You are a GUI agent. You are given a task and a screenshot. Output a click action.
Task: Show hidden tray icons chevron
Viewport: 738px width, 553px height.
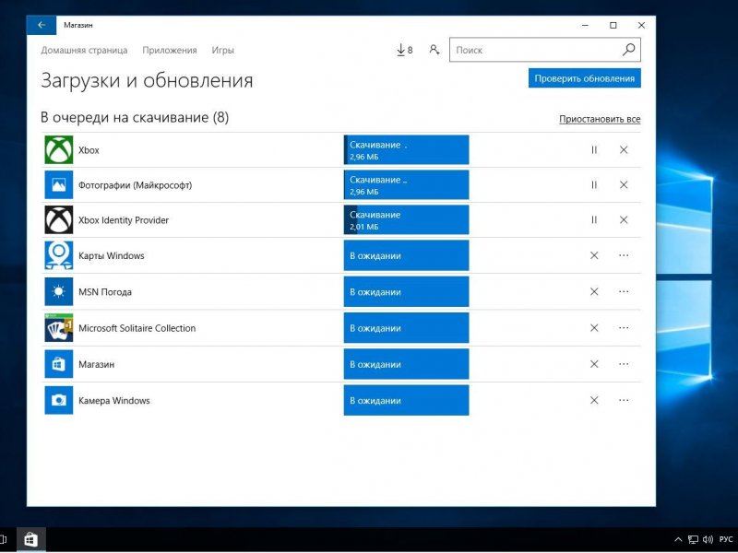pos(678,539)
